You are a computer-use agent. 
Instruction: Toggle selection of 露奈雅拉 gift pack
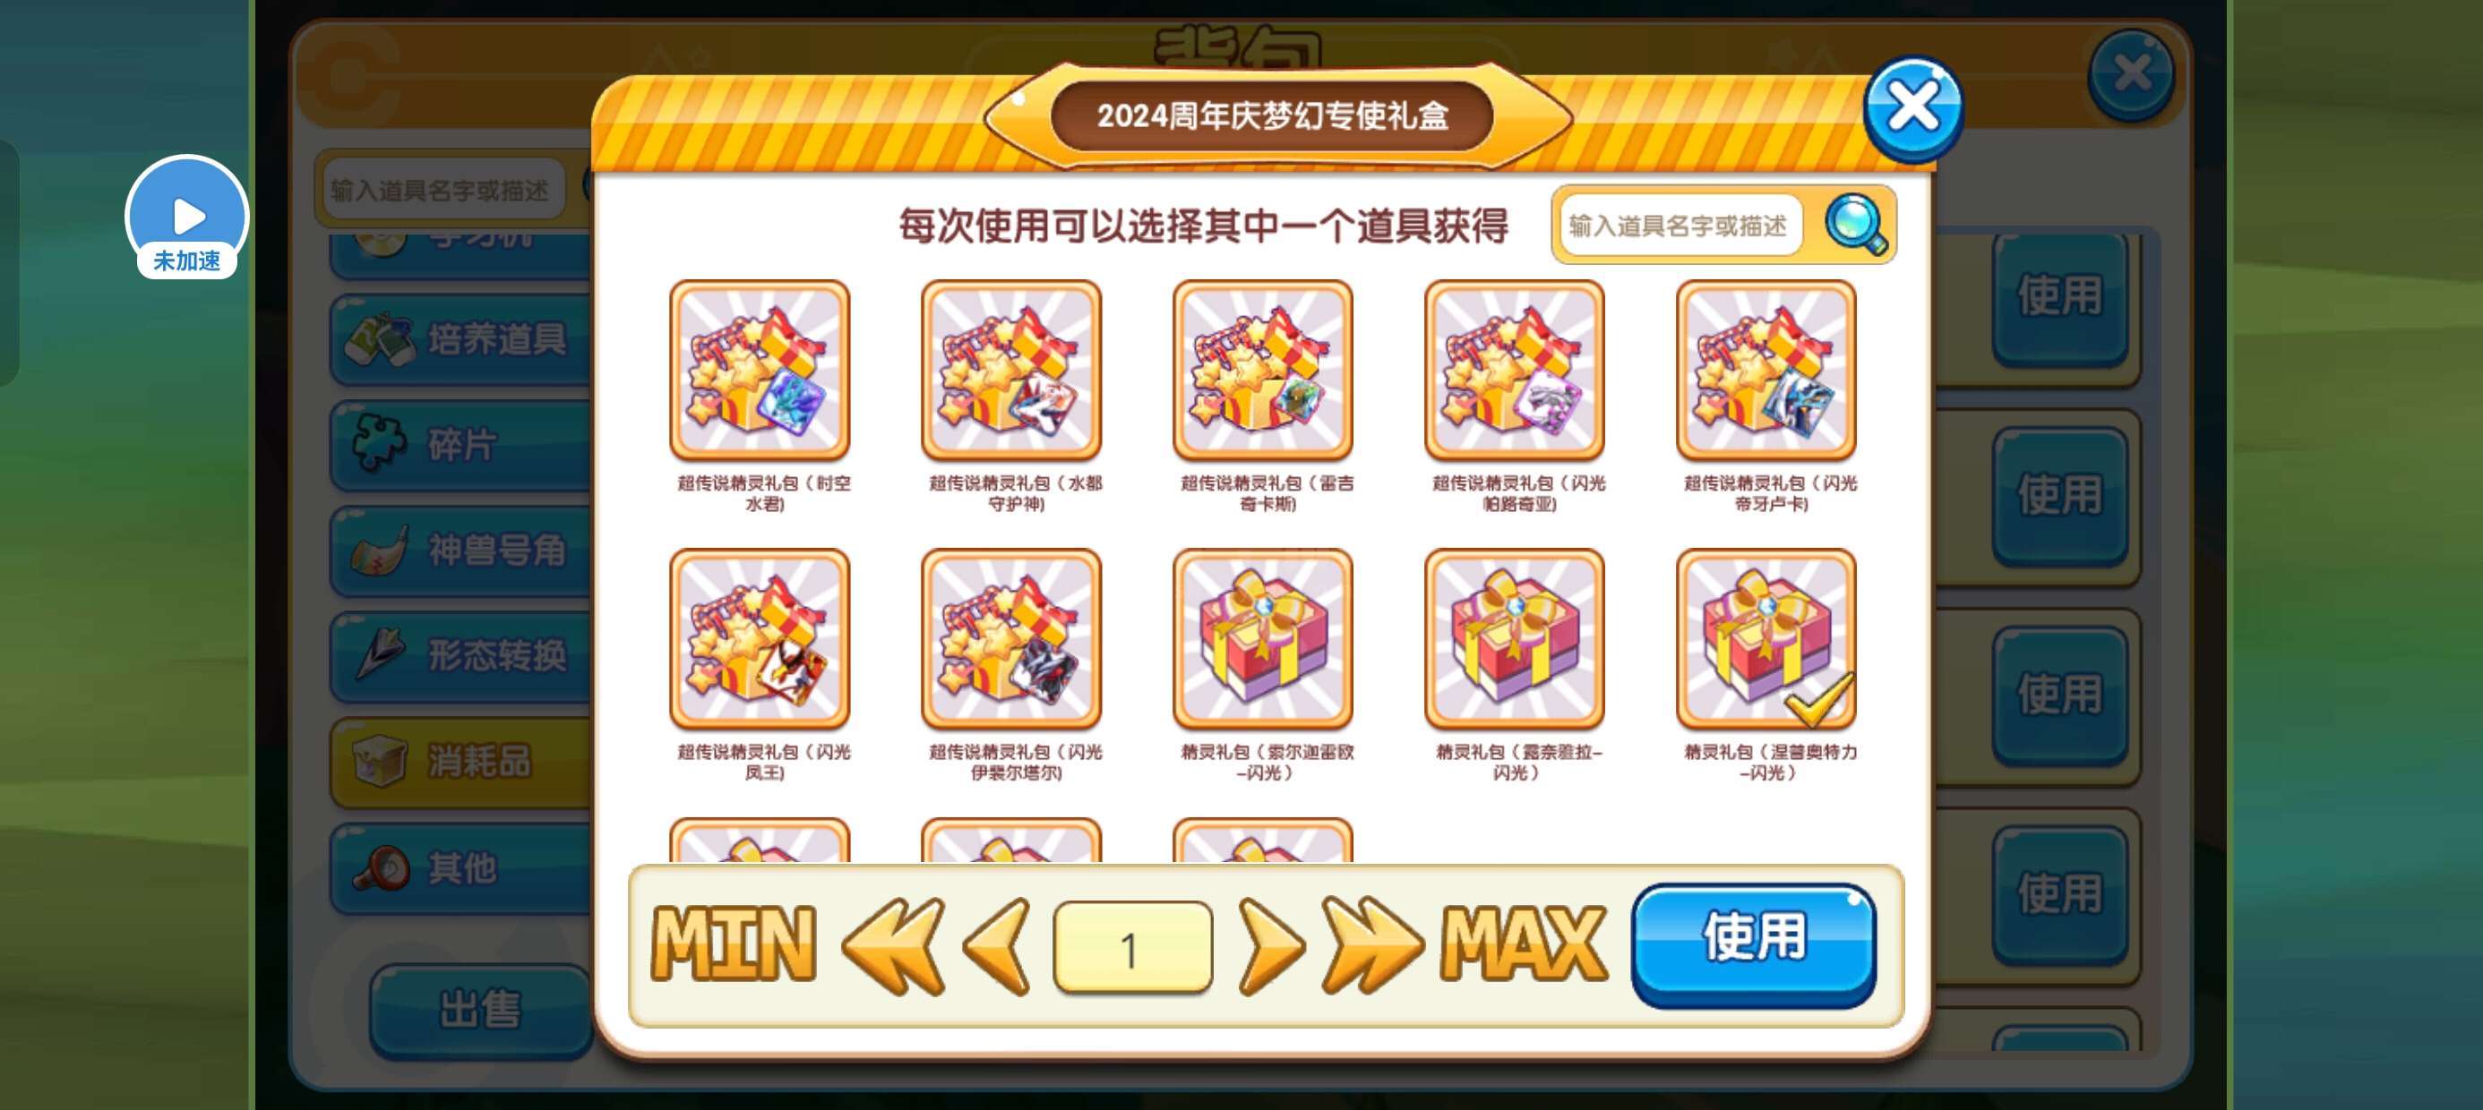coord(1515,639)
